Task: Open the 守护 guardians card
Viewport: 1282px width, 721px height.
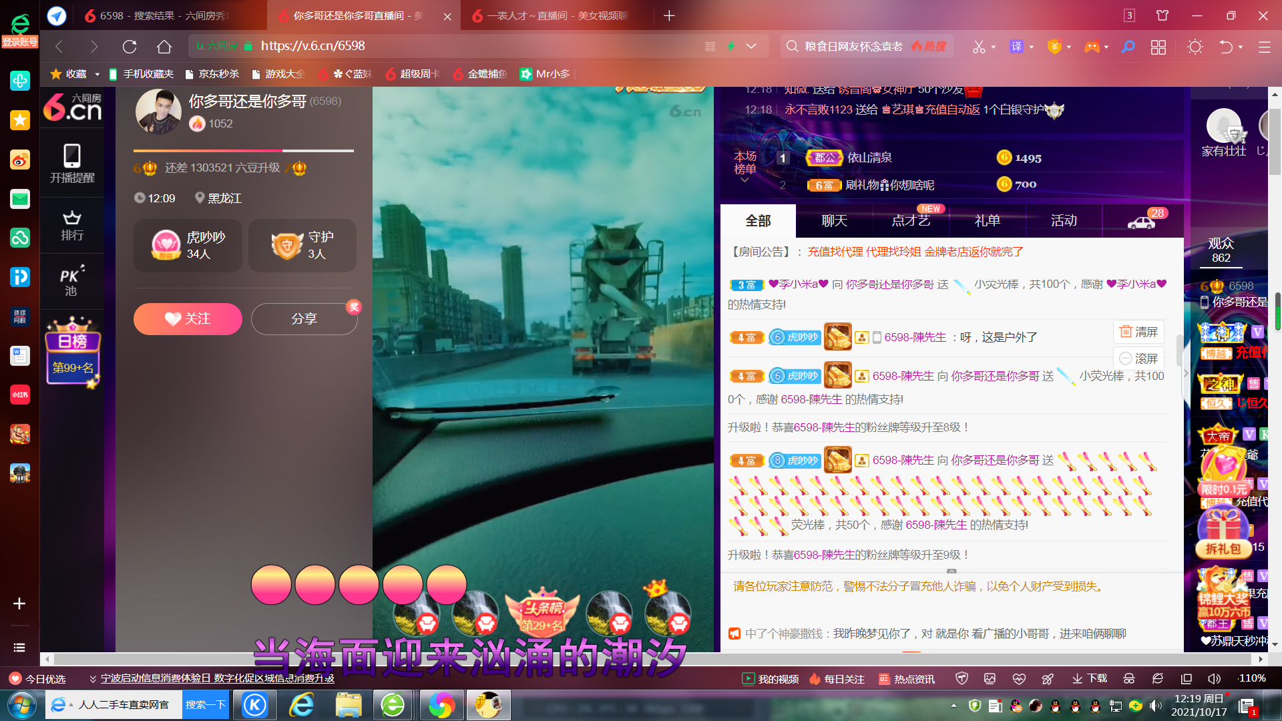Action: pos(302,246)
